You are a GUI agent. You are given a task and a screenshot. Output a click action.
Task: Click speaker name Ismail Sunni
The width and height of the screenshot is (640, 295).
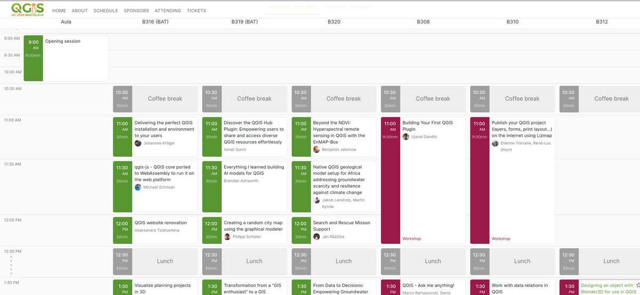point(236,150)
